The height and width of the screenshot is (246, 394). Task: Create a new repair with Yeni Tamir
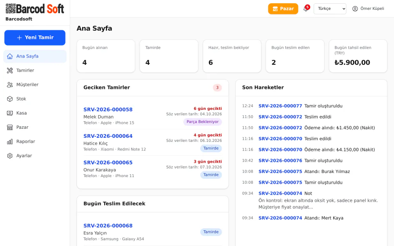[35, 38]
